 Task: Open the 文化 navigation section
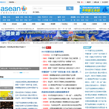(x=39, y=17)
